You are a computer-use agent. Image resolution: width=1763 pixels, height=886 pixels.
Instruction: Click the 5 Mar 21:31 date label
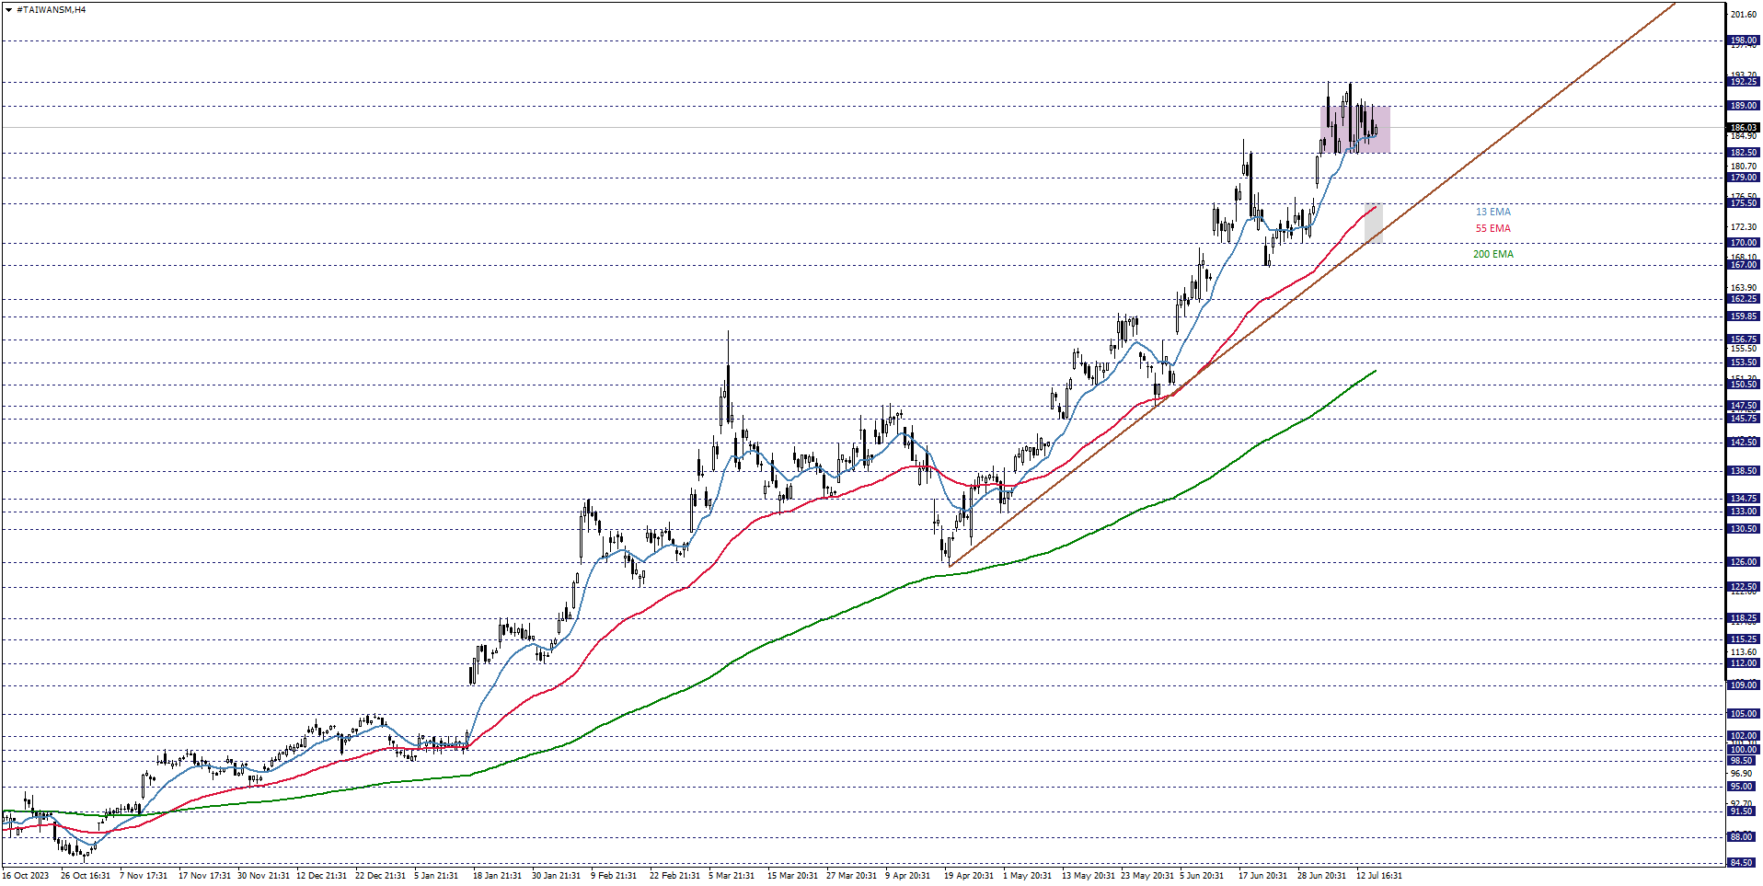pos(732,876)
